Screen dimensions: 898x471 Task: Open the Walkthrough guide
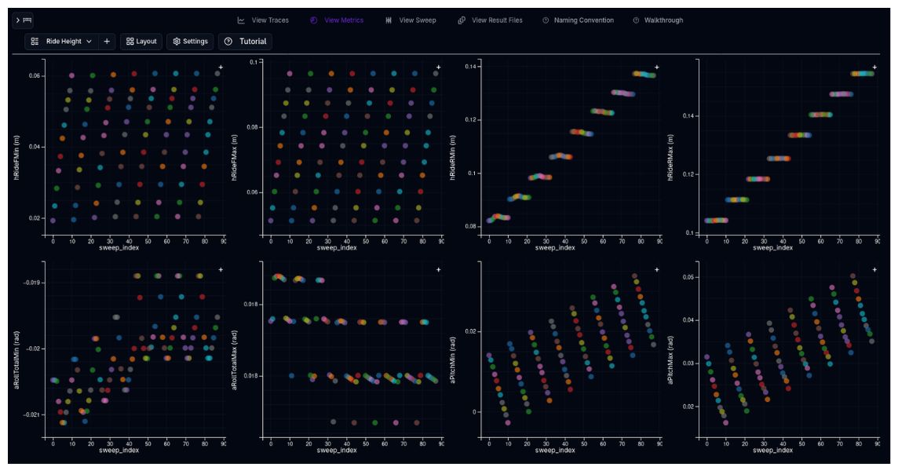658,20
